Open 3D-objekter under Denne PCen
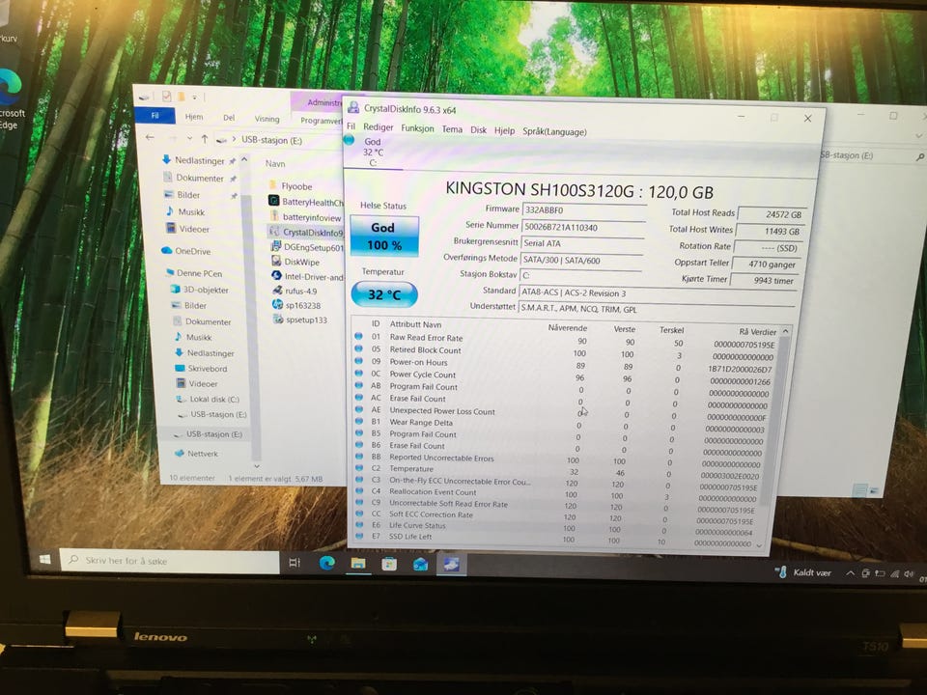Image resolution: width=927 pixels, height=695 pixels. (200, 290)
